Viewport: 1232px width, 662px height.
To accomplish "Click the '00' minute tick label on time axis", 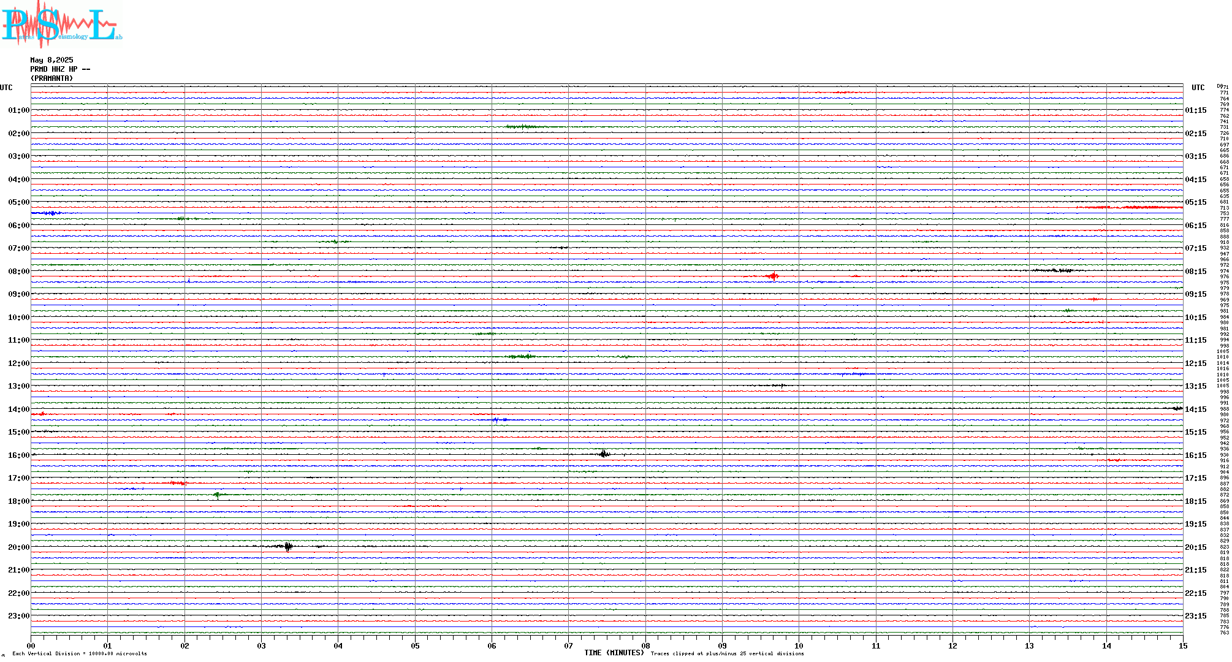I will point(31,645).
